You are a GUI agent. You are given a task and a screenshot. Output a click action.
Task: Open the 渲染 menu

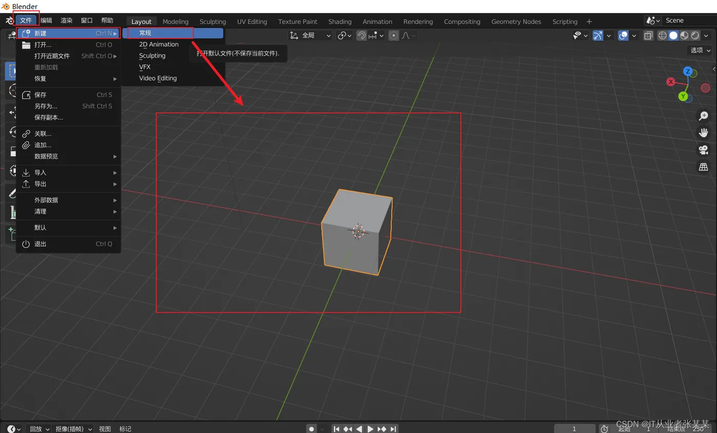click(67, 20)
